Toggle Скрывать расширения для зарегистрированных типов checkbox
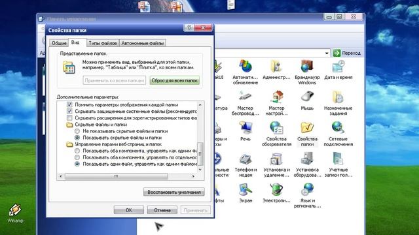 tap(69, 117)
